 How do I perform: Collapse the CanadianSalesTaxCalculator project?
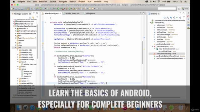pyautogui.click(x=13, y=26)
